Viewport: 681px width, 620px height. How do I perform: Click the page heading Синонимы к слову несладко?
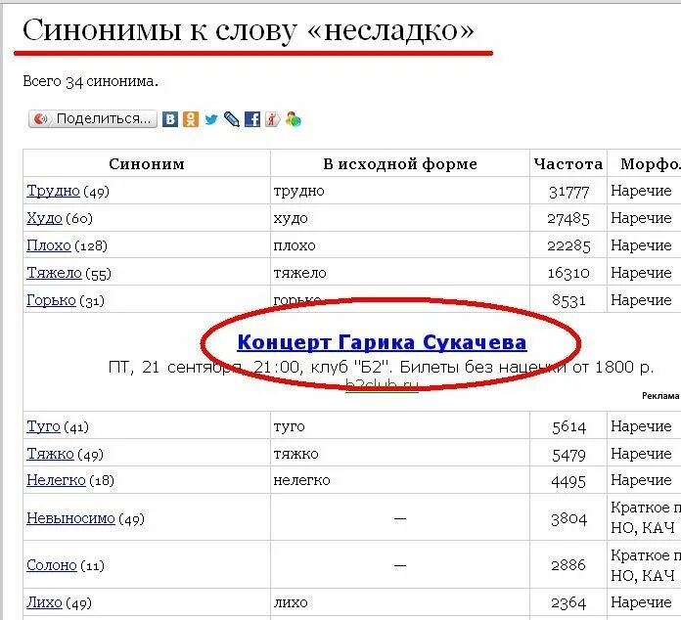248,30
